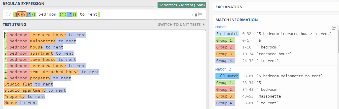Click the Match 1 'Full match' label
339x109 pixels.
[x=227, y=34]
